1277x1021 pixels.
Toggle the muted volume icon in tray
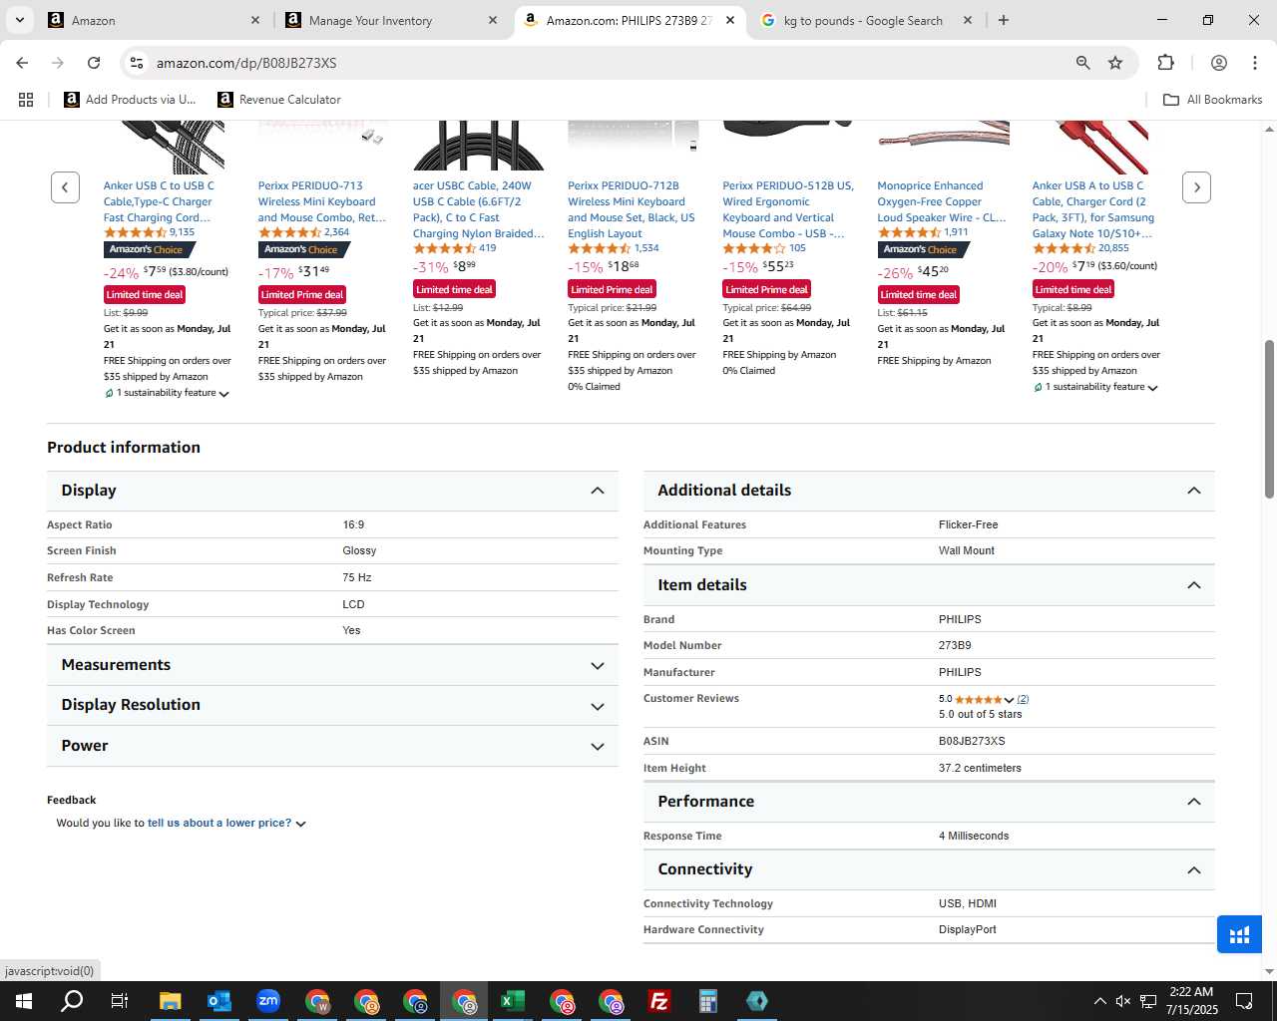[1123, 1001]
